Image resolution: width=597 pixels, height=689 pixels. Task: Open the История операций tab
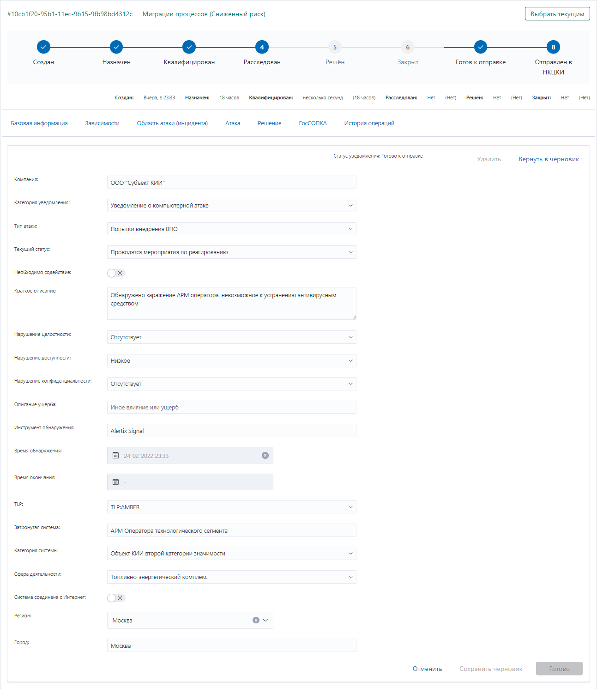[369, 123]
